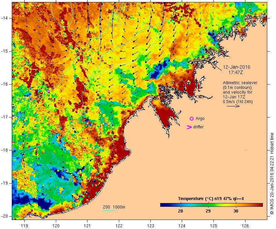
Task: Click the '28' color bar tick label
Action: [x=181, y=211]
